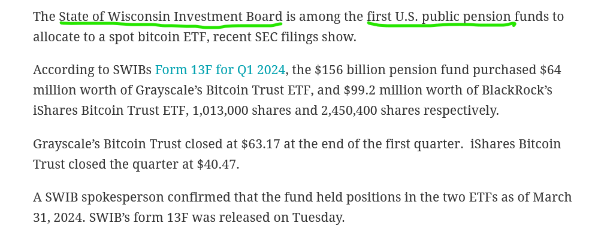Click the underlined first U.S. public pension phrase
This screenshot has width=595, height=241.
point(439,17)
